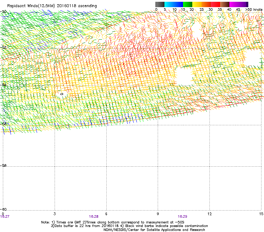Viewport: 264px width, 232px height.
Task: Click the green 15-20 knots color segment
Action: (x=188, y=4)
